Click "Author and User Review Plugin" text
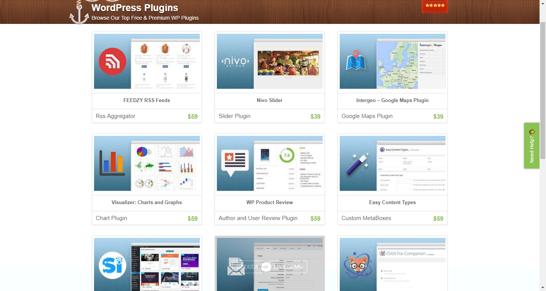This screenshot has height=291, width=546. (258, 218)
